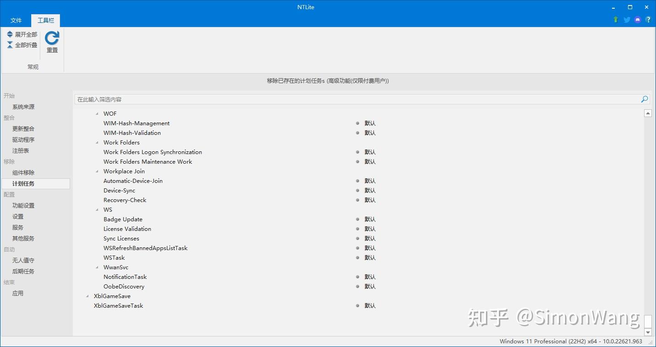Click the Discord icon in the title bar

click(x=637, y=20)
